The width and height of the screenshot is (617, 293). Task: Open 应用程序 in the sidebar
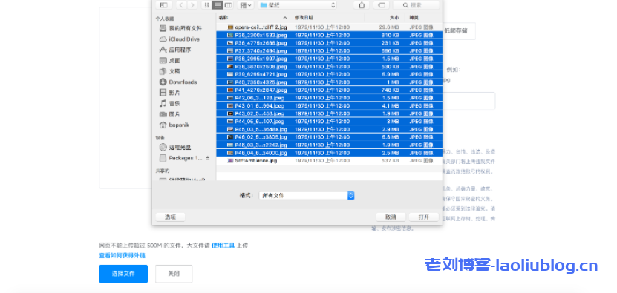coord(175,50)
